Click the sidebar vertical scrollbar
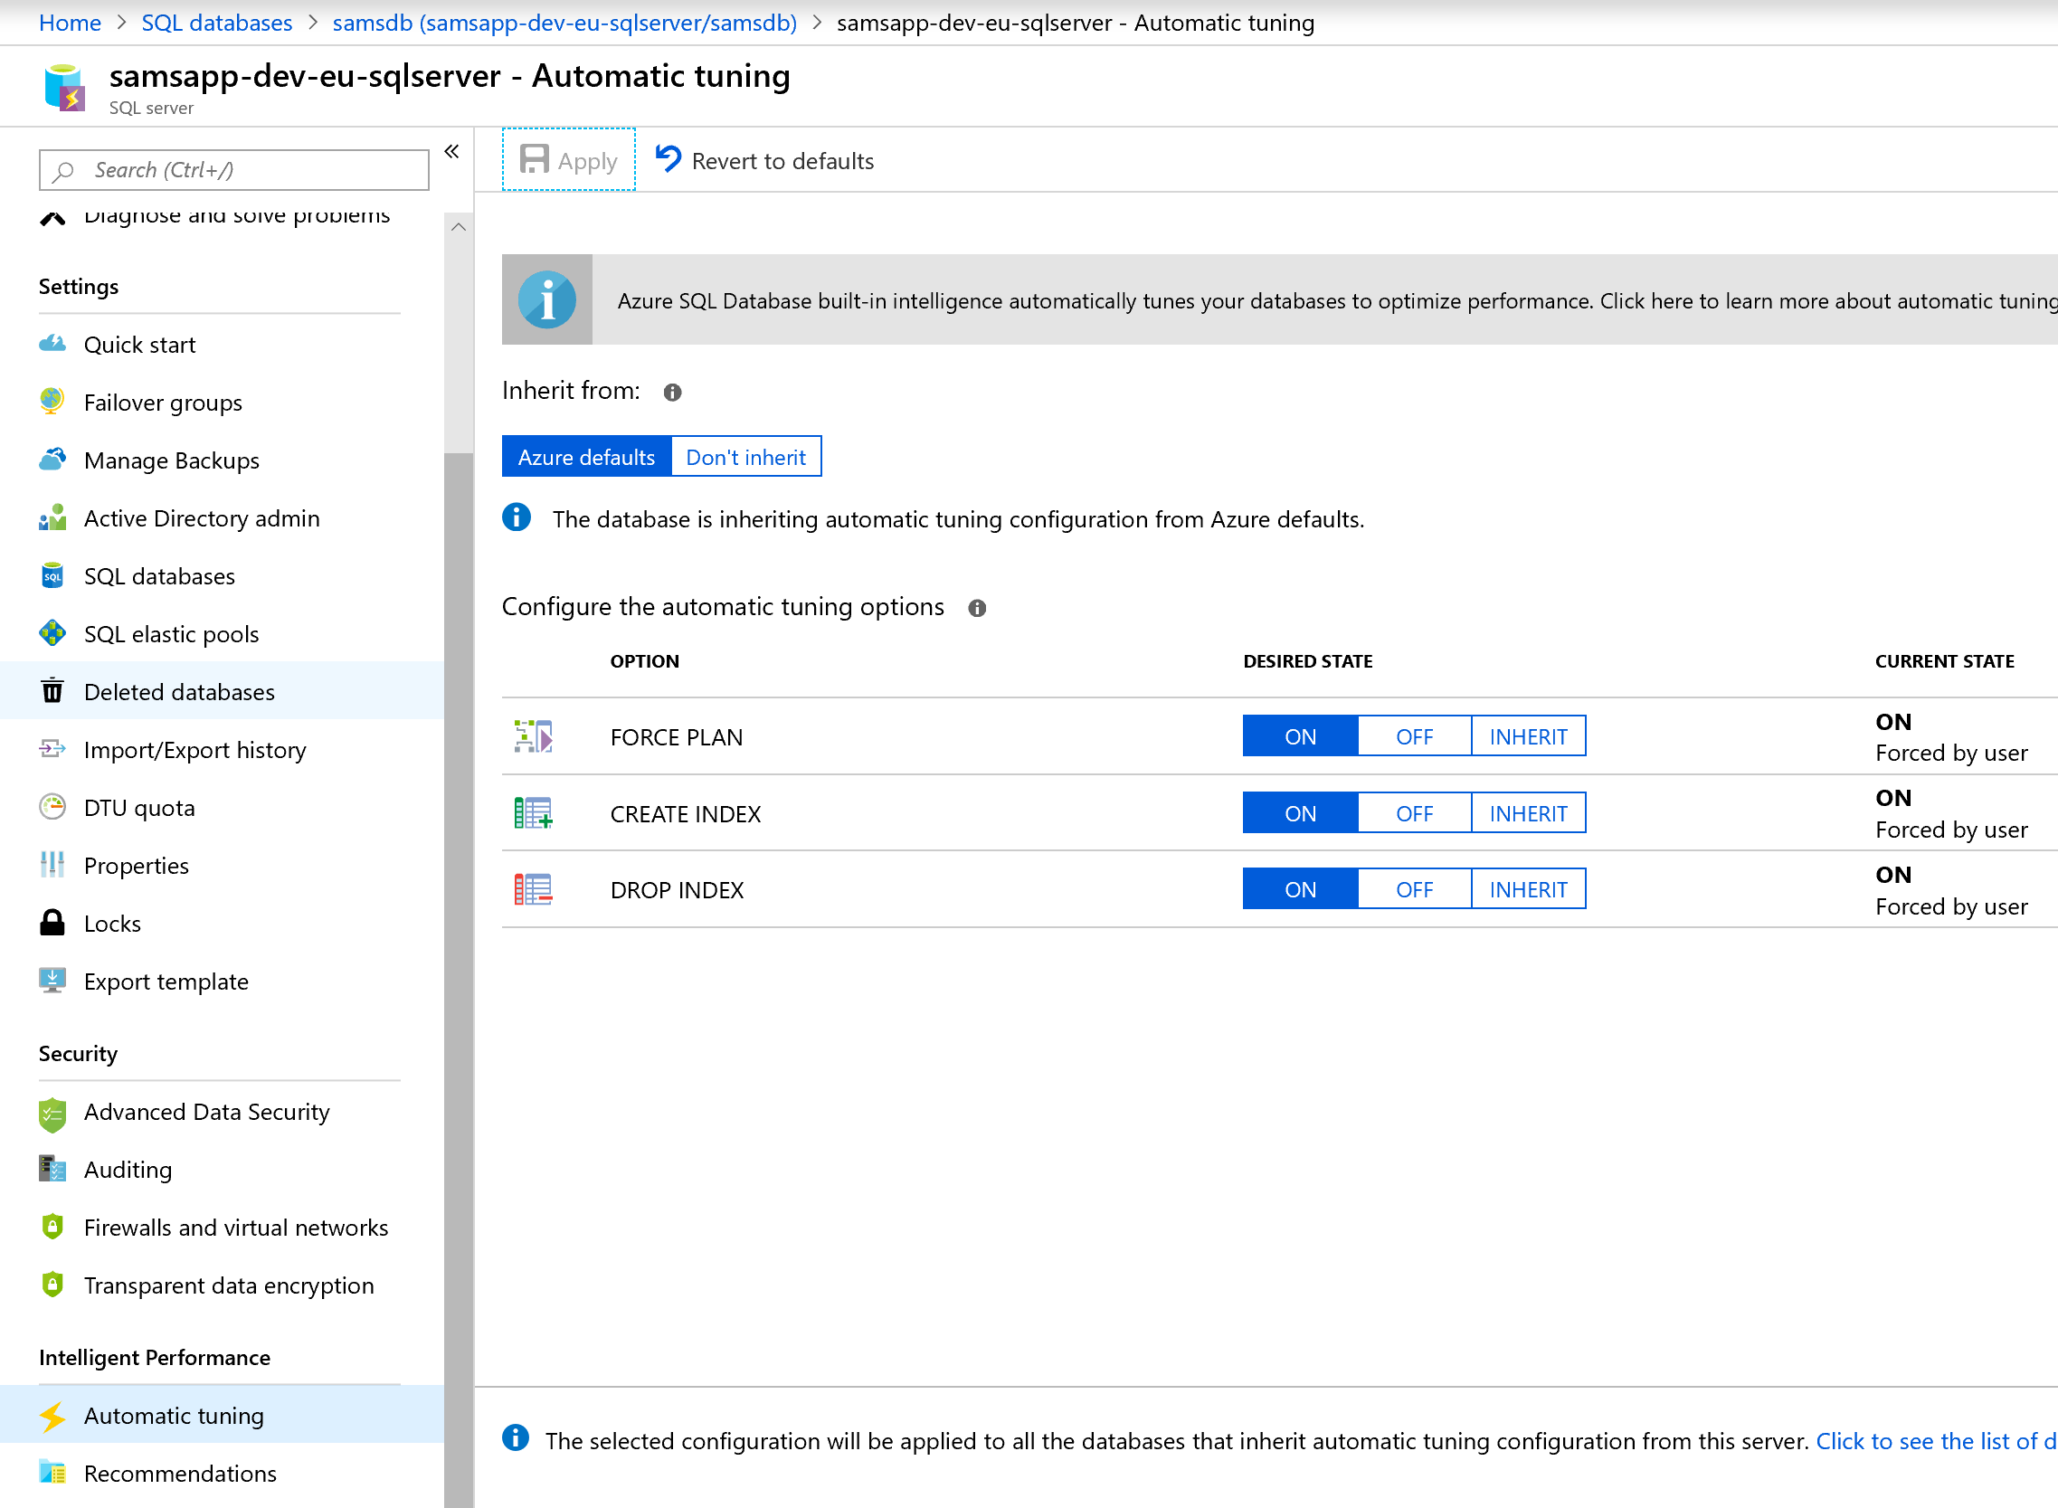The image size is (2058, 1508). (x=458, y=913)
